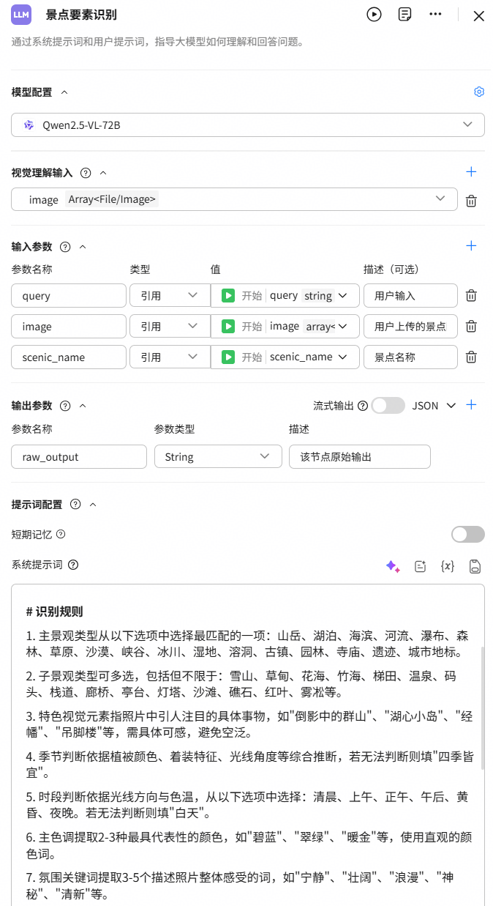This screenshot has height=906, width=493.
Task: Open the three-dot more options menu
Action: tap(435, 15)
